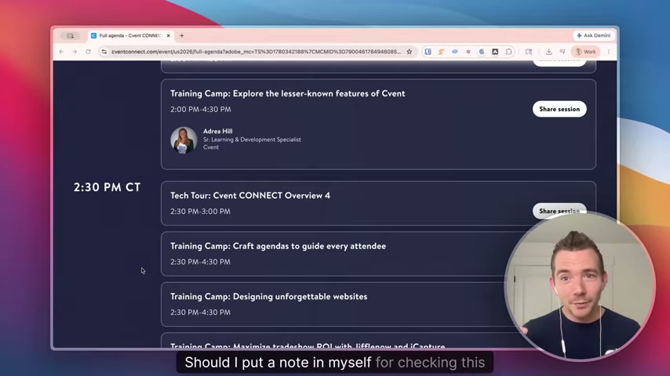
Task: Open the blue cloud extension icon
Action: [455, 52]
